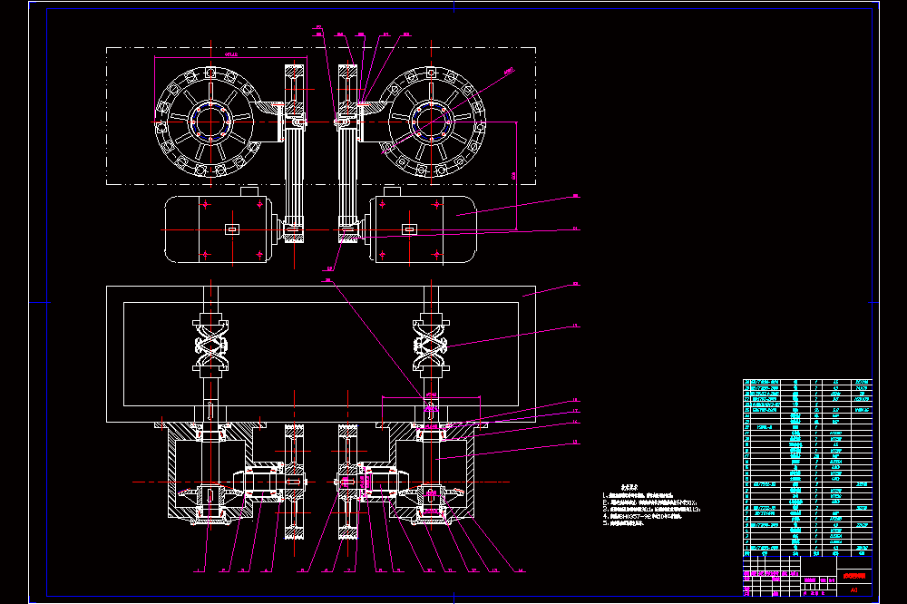The width and height of the screenshot is (907, 604).
Task: Click technical requirements line numbered 1
Action: point(638,496)
